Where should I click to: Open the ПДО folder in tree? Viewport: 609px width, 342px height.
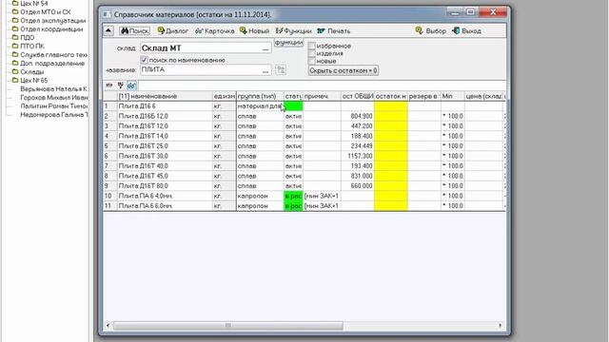[x=23, y=38]
